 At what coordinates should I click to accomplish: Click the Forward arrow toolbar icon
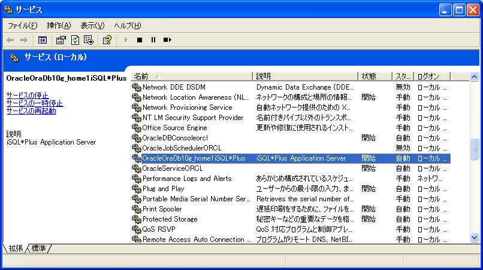click(x=24, y=40)
